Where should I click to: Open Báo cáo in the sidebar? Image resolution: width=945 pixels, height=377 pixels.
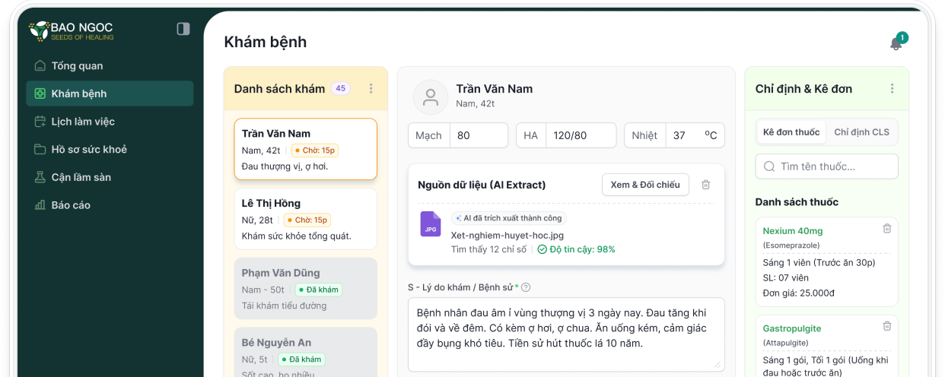(x=110, y=205)
